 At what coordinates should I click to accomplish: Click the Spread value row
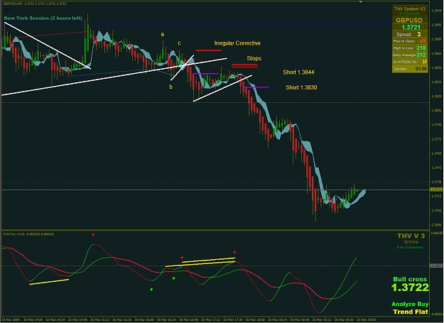click(x=410, y=34)
